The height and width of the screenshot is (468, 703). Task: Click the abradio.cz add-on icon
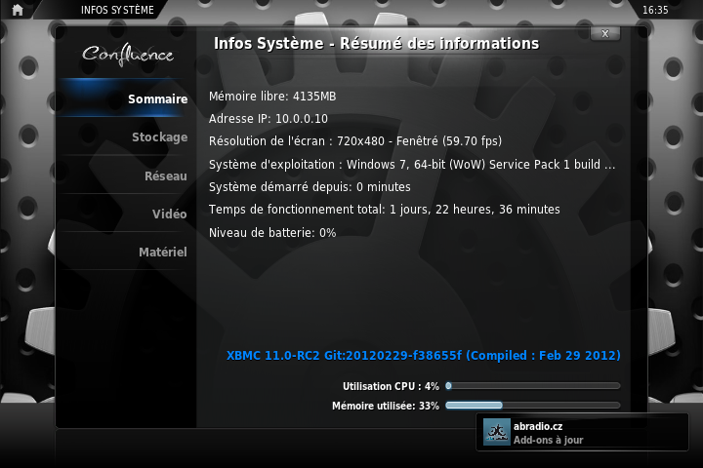coord(497,432)
